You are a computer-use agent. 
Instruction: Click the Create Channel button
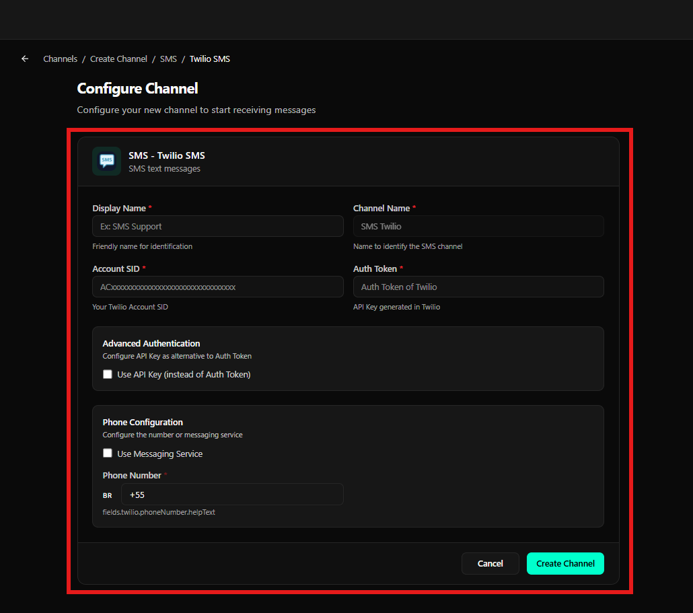[x=565, y=563]
